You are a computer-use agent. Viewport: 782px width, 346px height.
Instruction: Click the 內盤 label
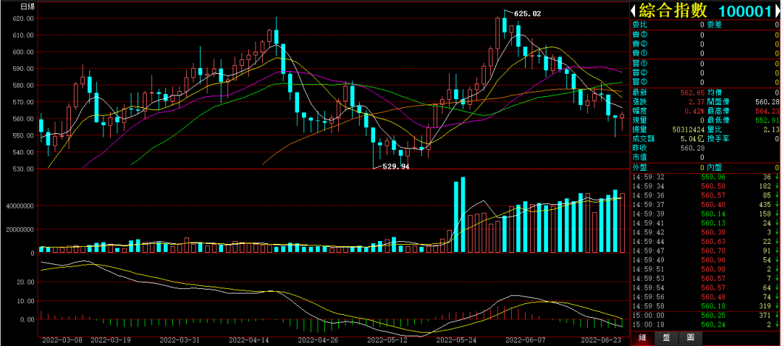(714, 167)
